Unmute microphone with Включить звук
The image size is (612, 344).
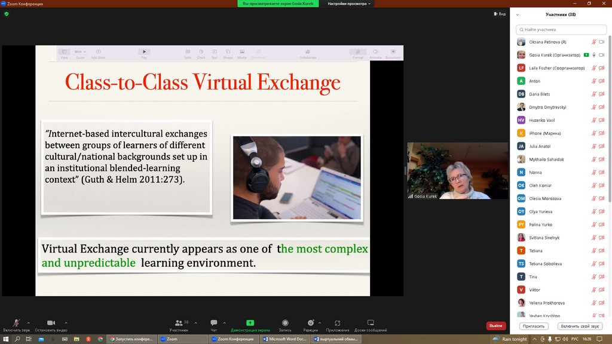coord(16,325)
